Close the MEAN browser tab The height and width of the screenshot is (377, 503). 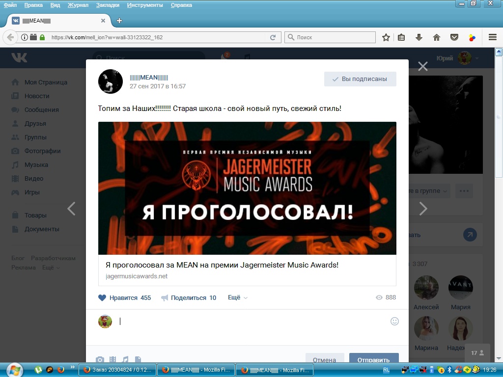tap(103, 21)
